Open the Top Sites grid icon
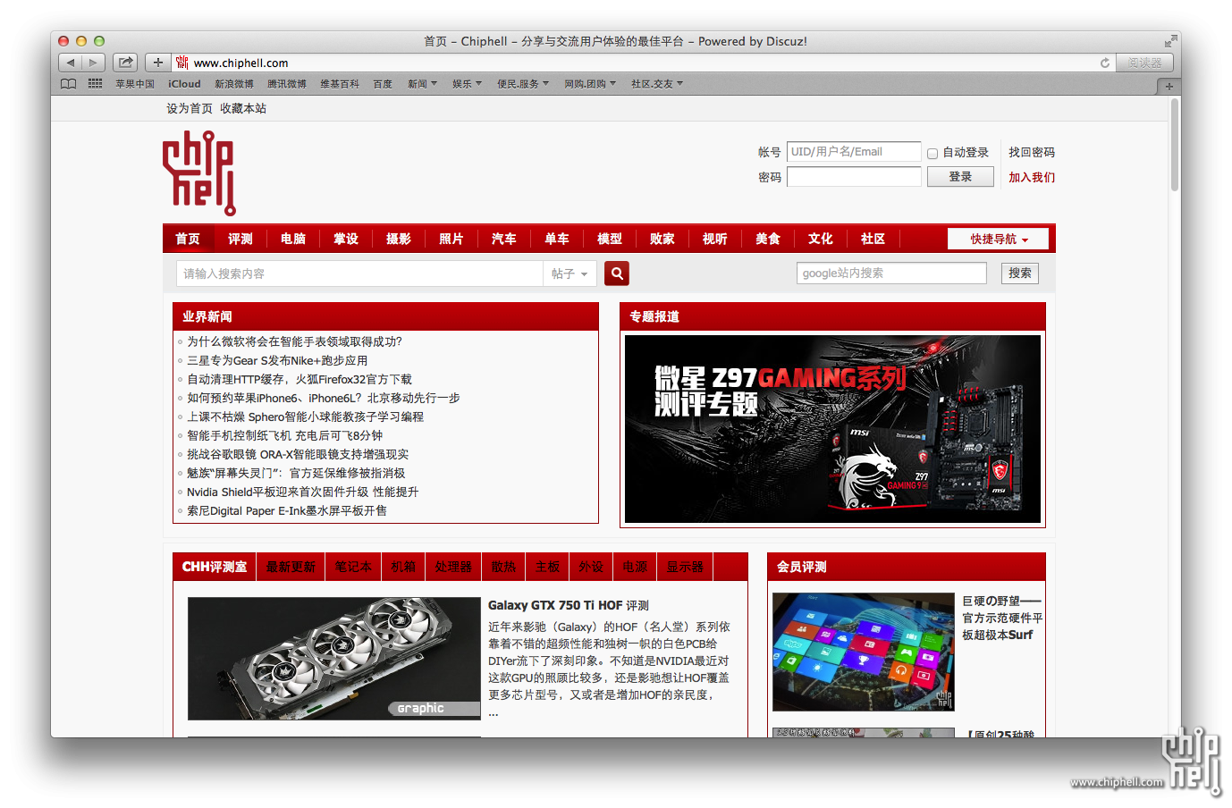This screenshot has width=1232, height=808. [95, 84]
